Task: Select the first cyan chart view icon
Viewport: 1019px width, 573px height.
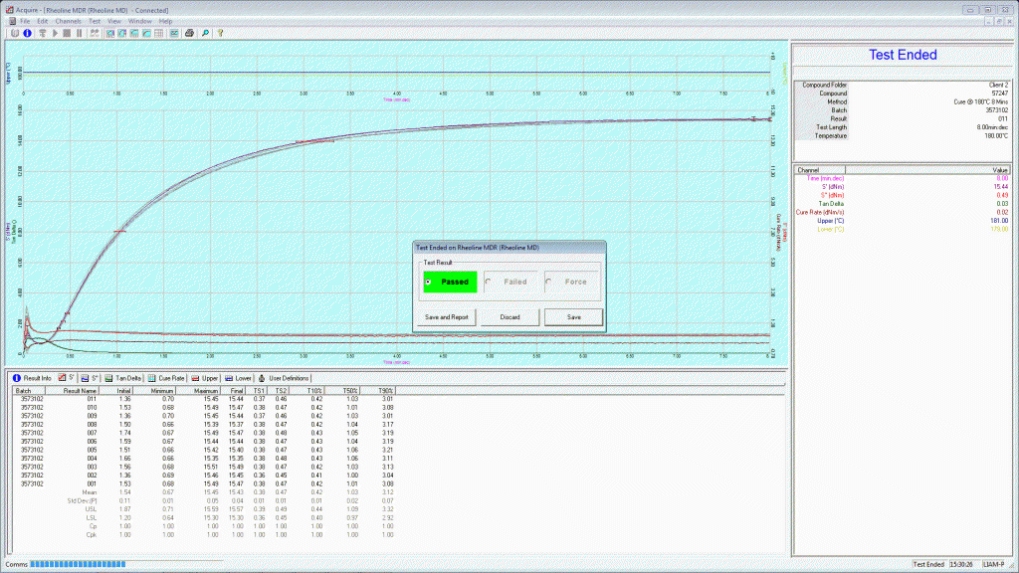Action: click(x=110, y=33)
